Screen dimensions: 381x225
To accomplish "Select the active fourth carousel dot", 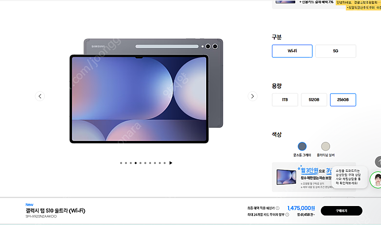I will pos(136,163).
